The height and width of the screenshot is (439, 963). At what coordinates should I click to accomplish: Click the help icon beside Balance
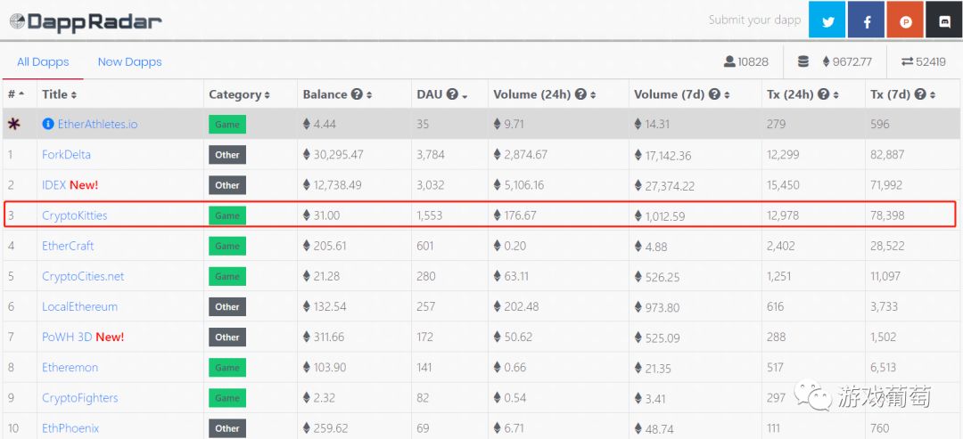[x=357, y=94]
